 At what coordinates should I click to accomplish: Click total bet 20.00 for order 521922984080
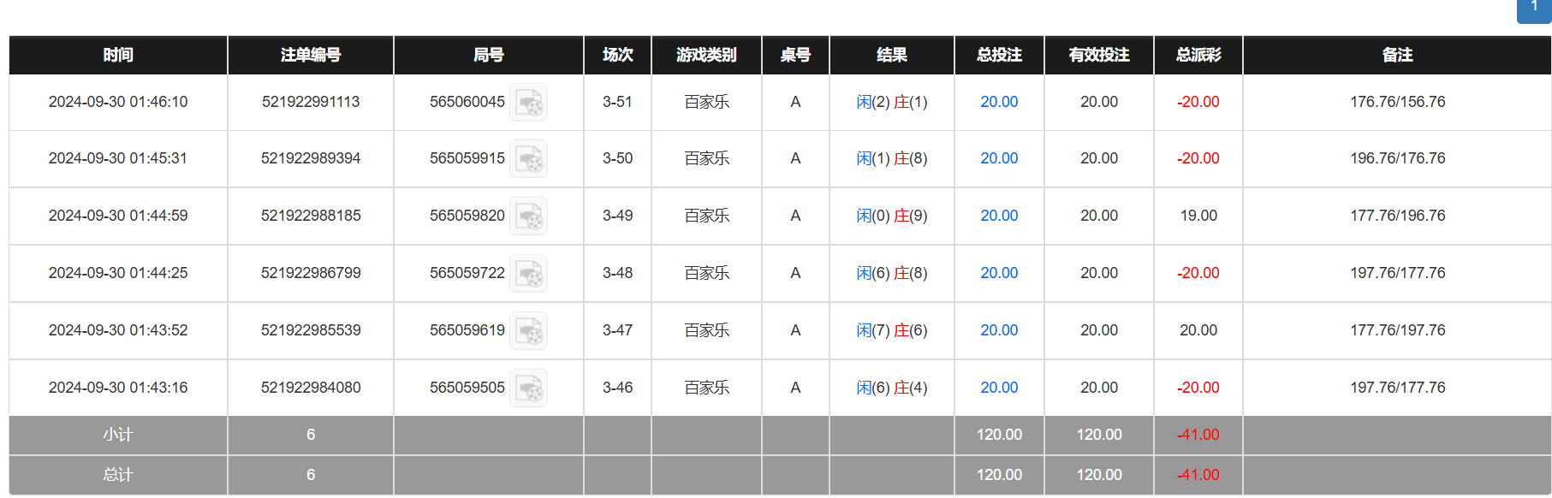(999, 388)
